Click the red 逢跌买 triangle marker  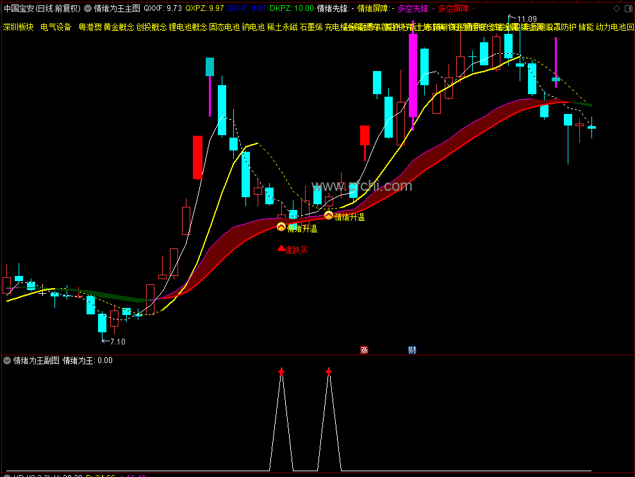(281, 248)
